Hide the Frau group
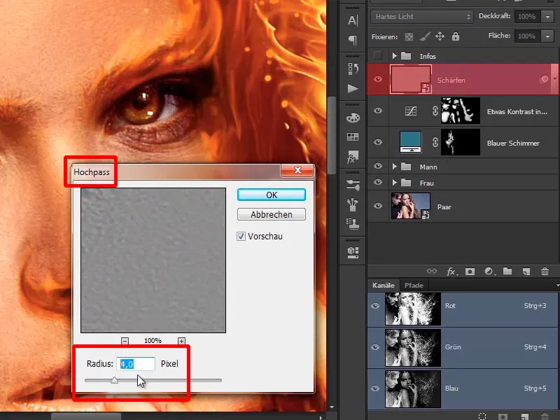 377,182
